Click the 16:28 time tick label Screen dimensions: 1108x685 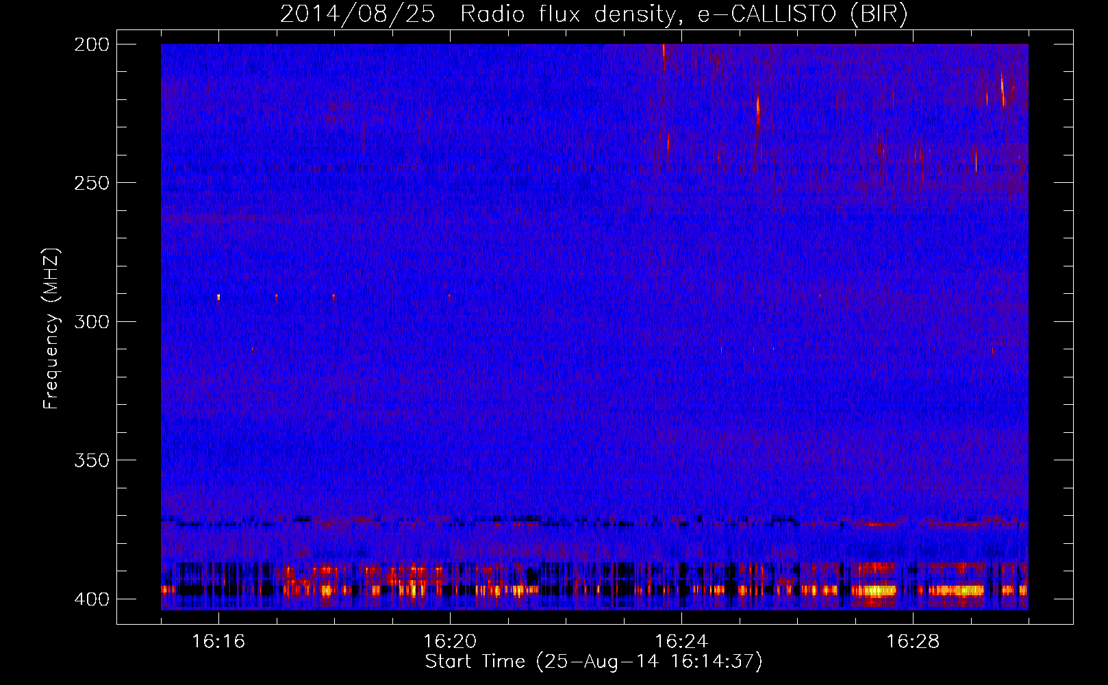click(913, 641)
